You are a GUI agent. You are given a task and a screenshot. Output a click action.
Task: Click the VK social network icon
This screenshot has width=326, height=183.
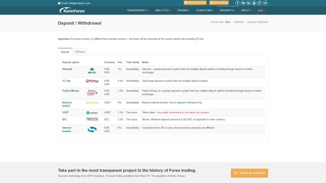(243, 3)
